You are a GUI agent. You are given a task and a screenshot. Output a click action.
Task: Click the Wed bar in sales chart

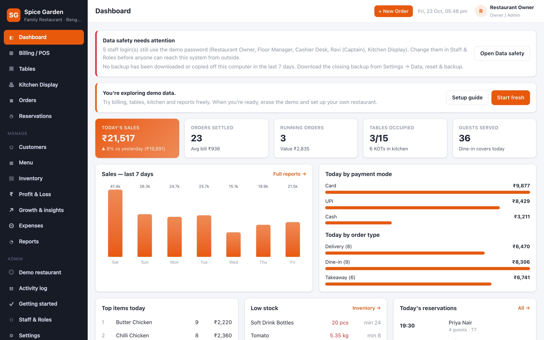pos(233,244)
